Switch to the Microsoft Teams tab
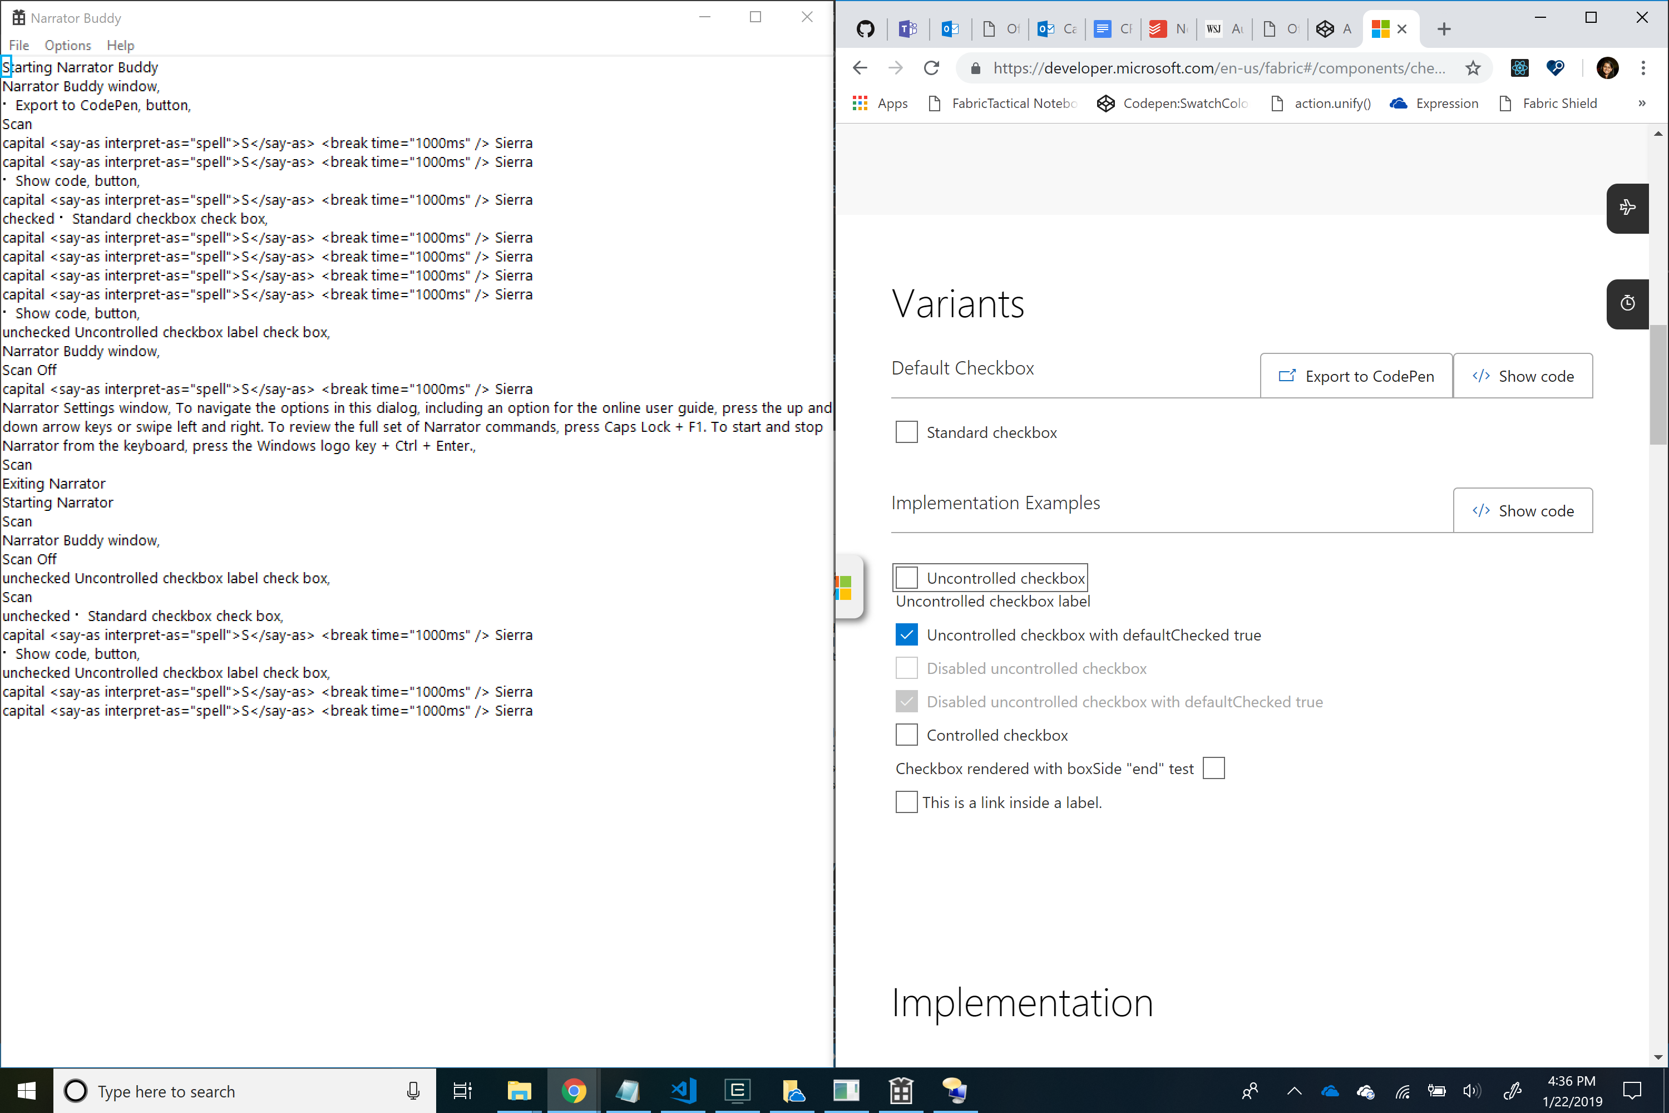 908,29
